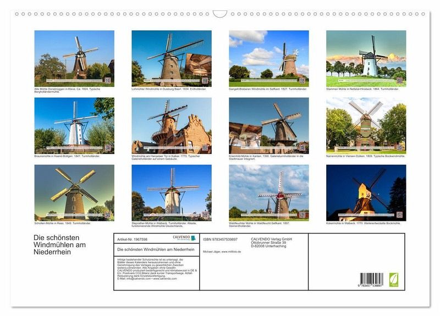Open the Braunsmühle Kaarst-Büttgen photo
Image resolution: width=440 pixels, height=317 pixels.
click(74, 126)
